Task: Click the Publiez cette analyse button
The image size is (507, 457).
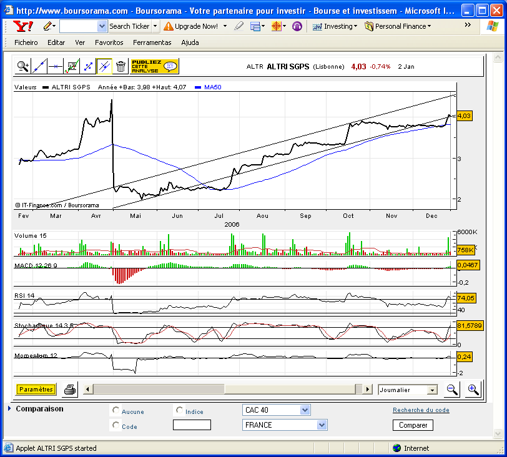Action: [x=155, y=66]
